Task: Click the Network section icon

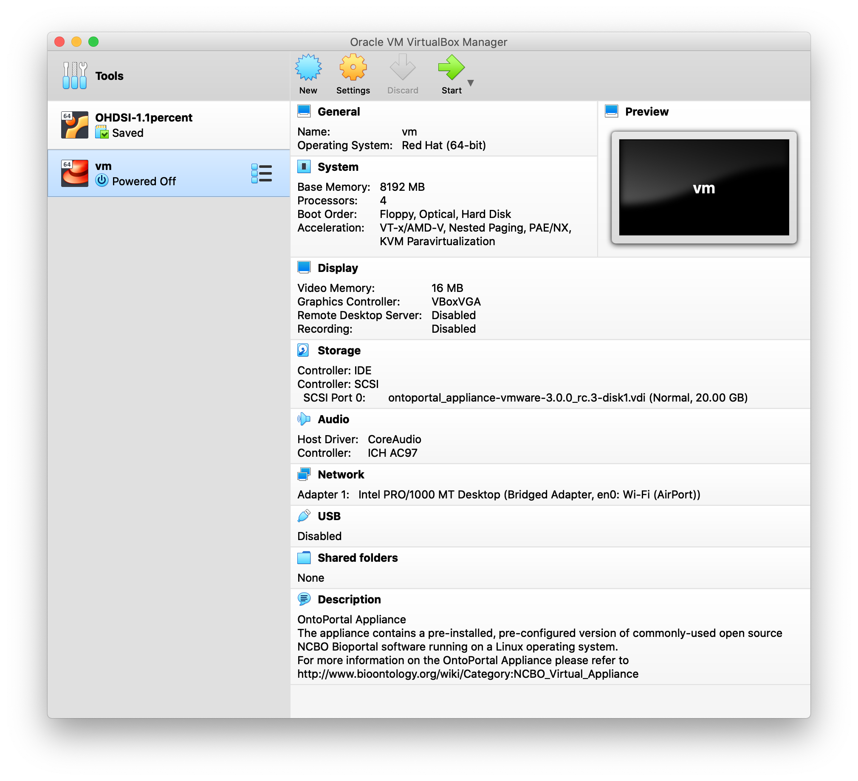Action: tap(303, 474)
